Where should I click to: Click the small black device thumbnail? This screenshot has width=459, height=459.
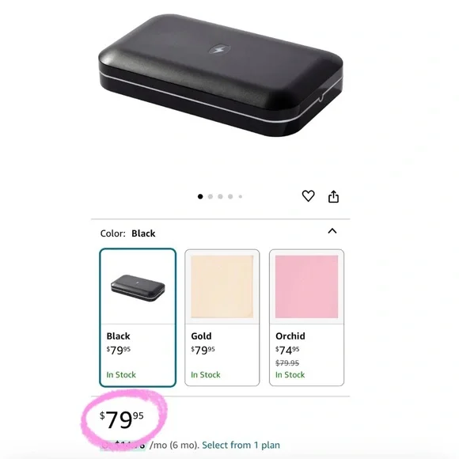tap(138, 288)
